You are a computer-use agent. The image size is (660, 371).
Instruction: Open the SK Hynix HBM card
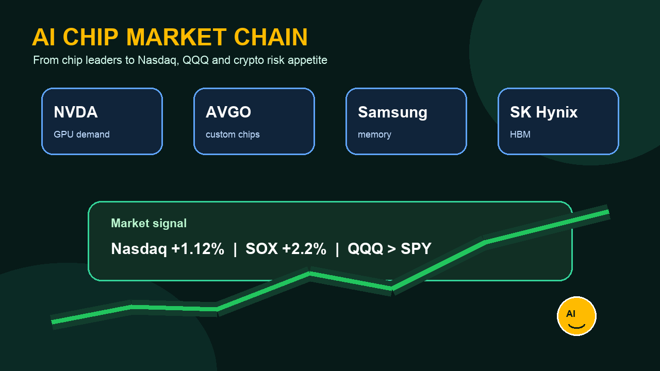(558, 121)
